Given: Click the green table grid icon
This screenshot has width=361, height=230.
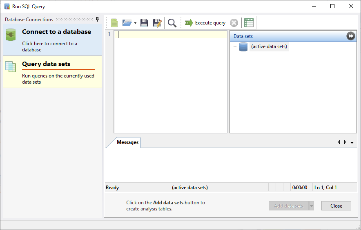Looking at the screenshot, I should 249,23.
